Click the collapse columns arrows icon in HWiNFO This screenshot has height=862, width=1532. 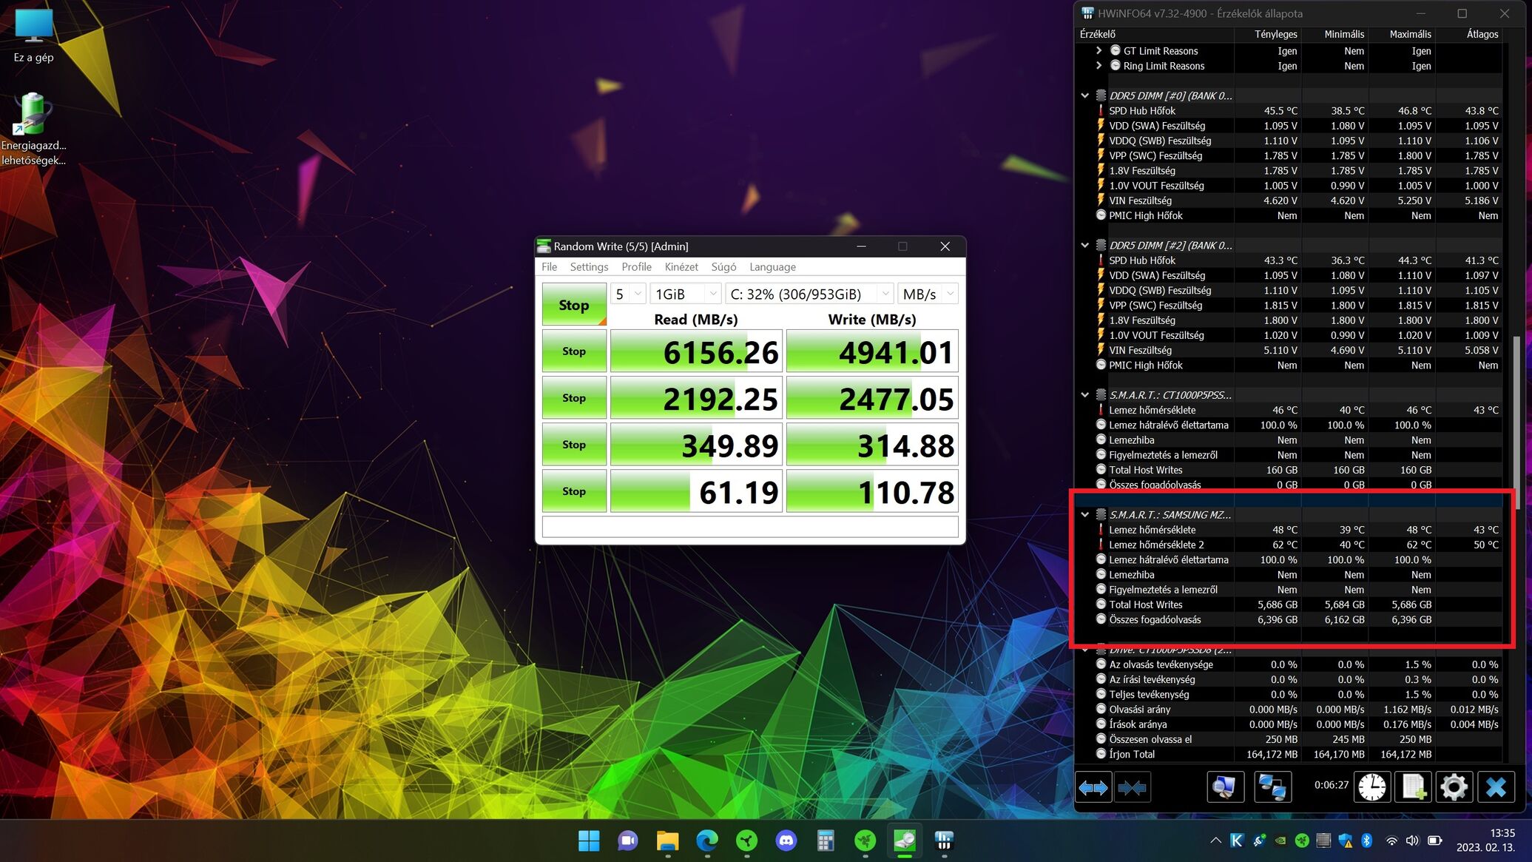click(x=1132, y=787)
